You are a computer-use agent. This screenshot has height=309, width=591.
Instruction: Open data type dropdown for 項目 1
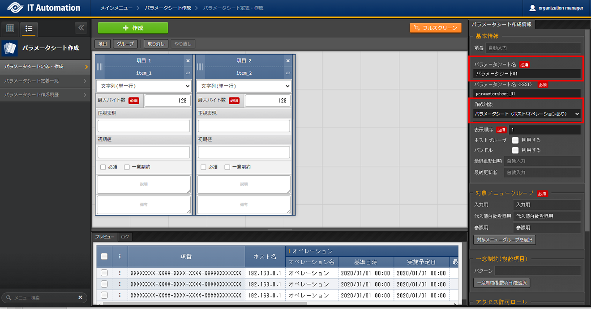click(144, 86)
